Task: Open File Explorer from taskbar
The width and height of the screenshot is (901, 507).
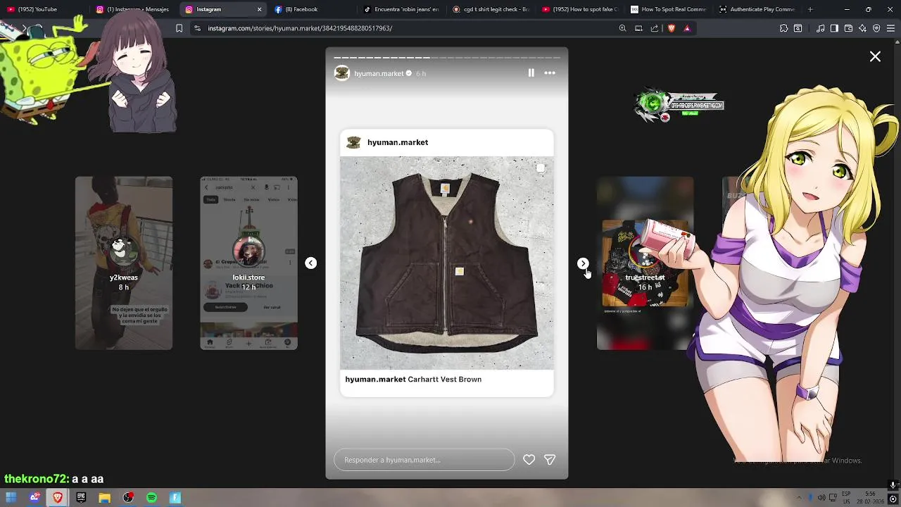Action: tap(104, 498)
